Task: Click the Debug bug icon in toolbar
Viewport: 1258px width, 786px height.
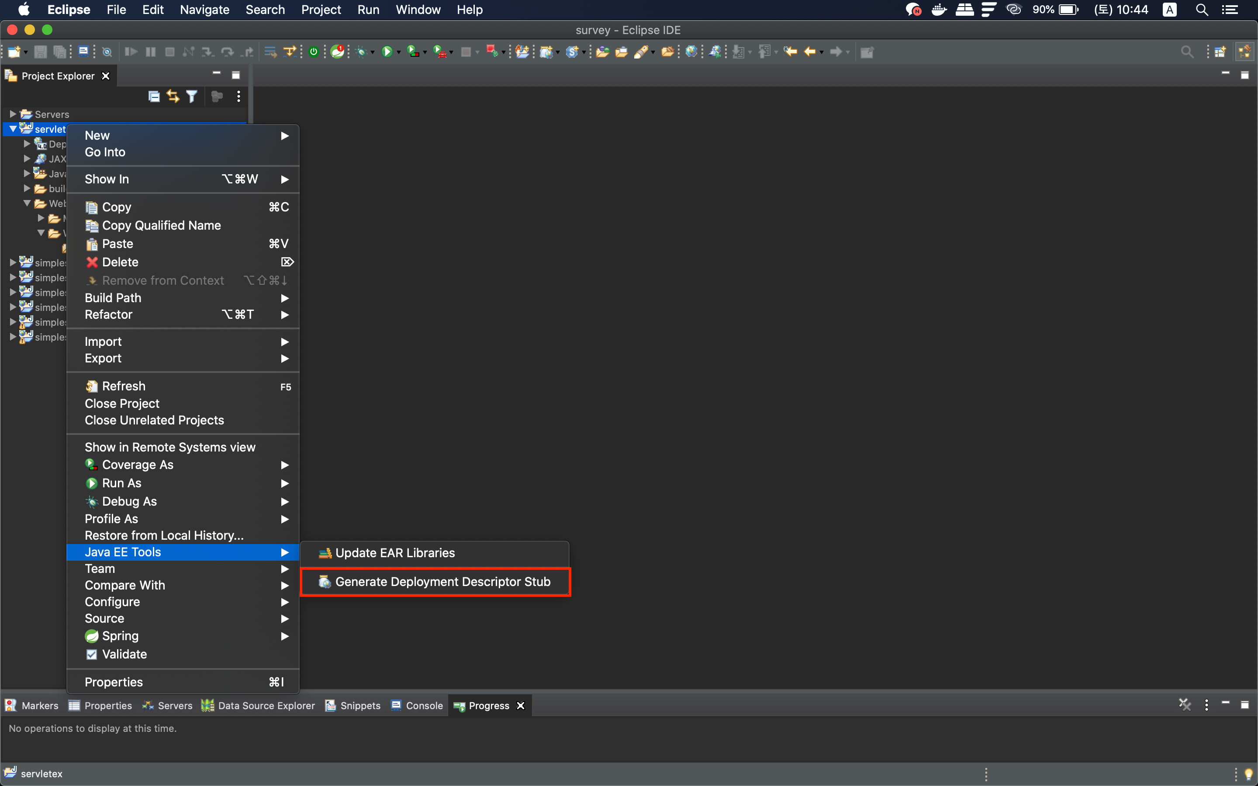Action: point(361,52)
